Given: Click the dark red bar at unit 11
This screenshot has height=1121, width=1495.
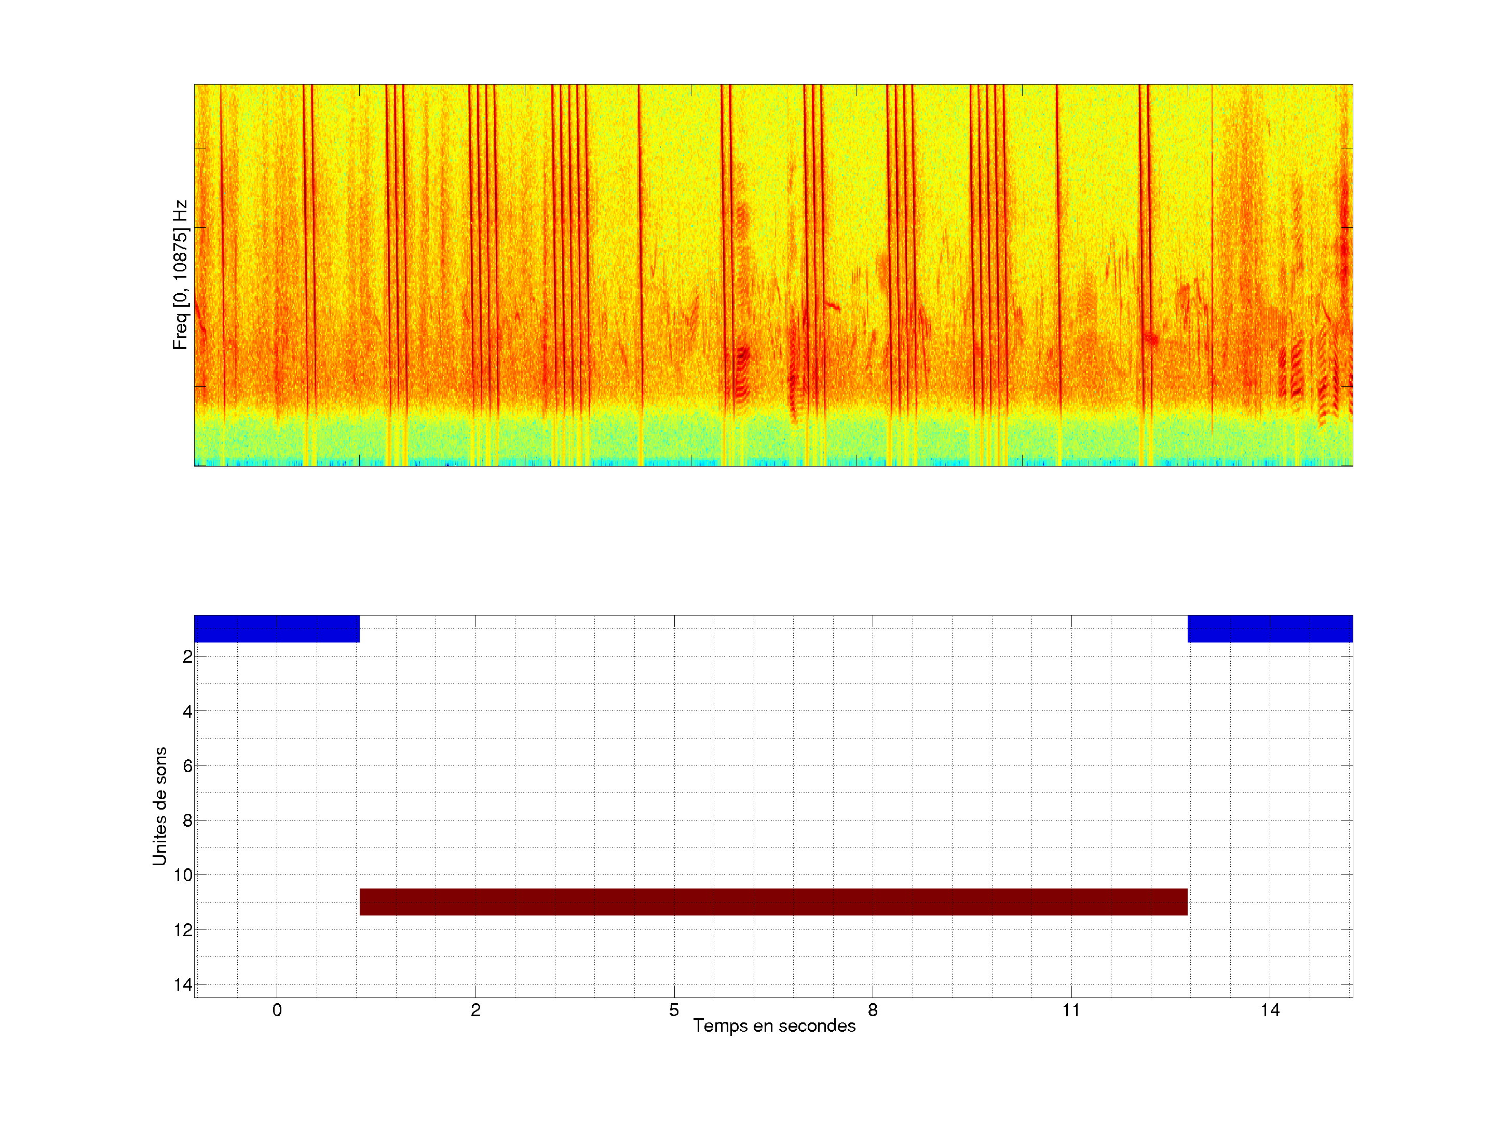Looking at the screenshot, I should coord(772,901).
